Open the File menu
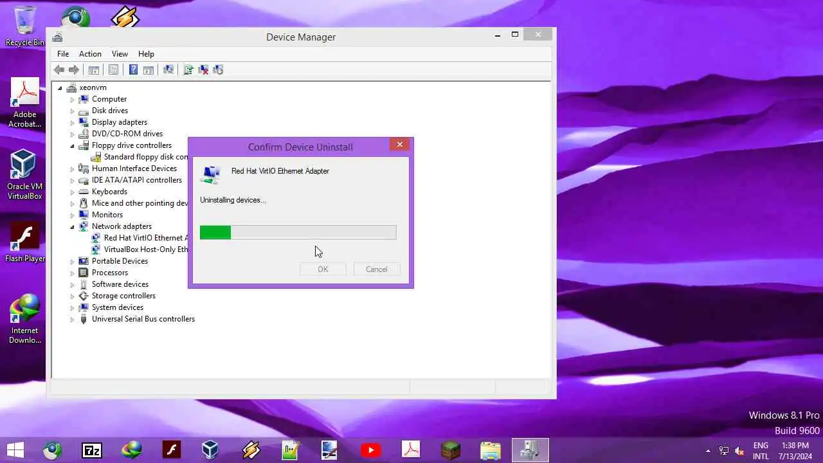The image size is (823, 463). [x=63, y=54]
